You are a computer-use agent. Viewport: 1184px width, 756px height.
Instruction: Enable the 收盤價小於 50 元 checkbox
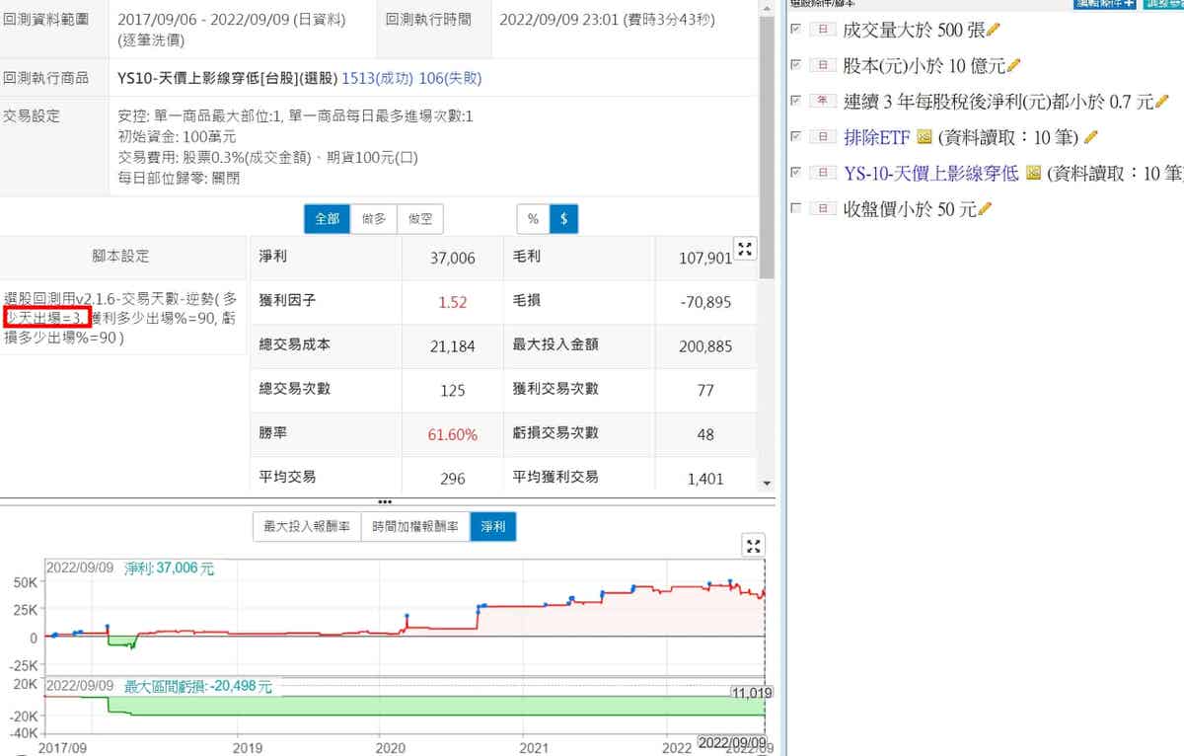click(x=795, y=209)
